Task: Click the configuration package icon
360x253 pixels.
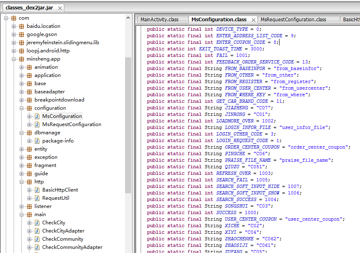Action: pyautogui.click(x=30, y=108)
